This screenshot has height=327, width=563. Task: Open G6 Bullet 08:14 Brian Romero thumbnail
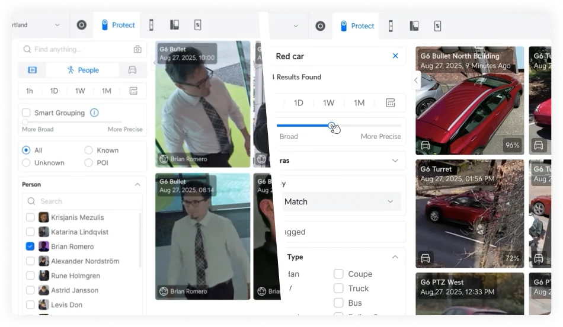[203, 236]
